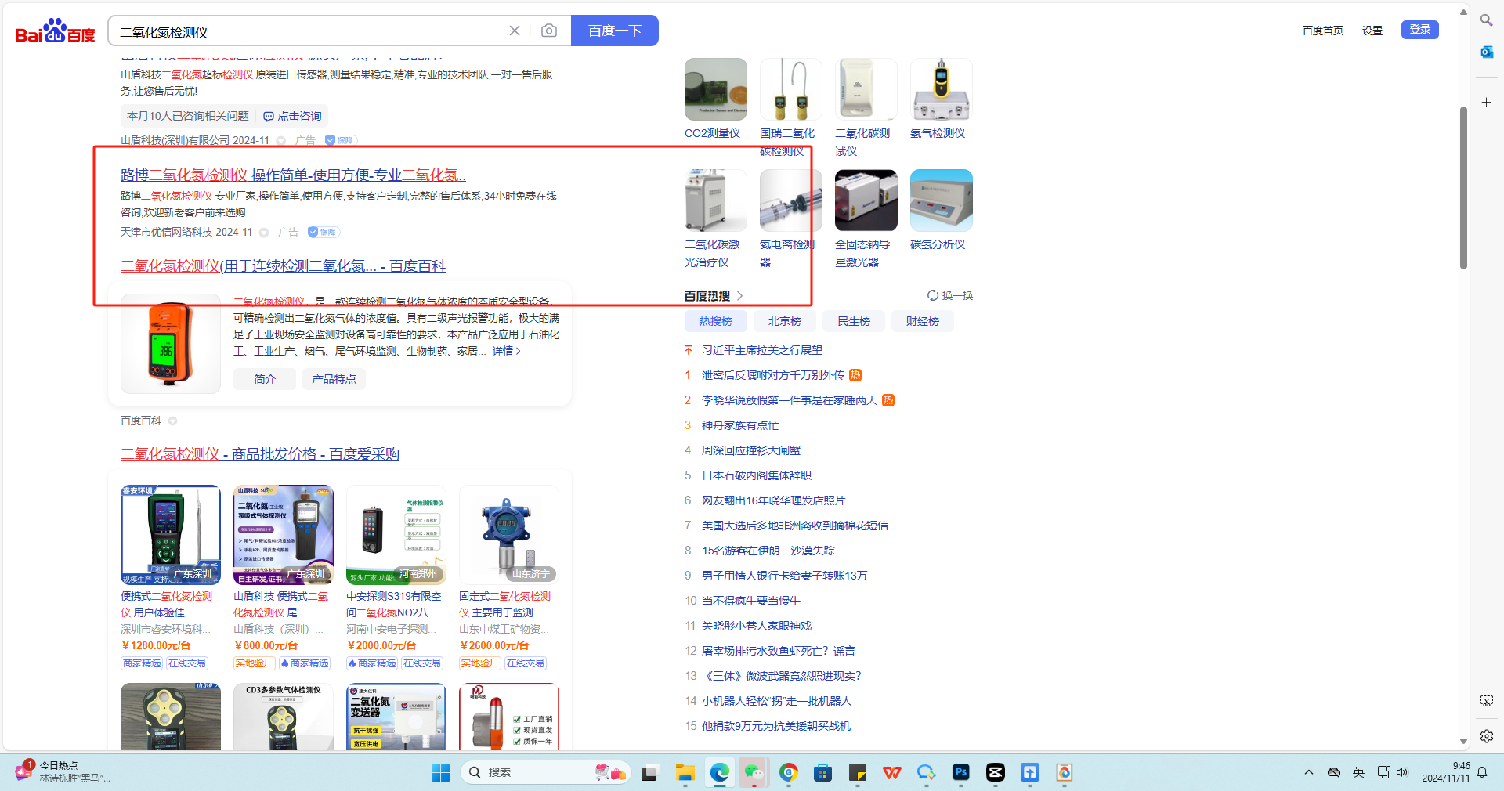Click the sidebar add plus icon

pos(1486,103)
